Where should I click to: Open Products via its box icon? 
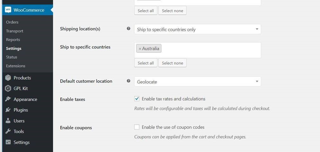8,78
